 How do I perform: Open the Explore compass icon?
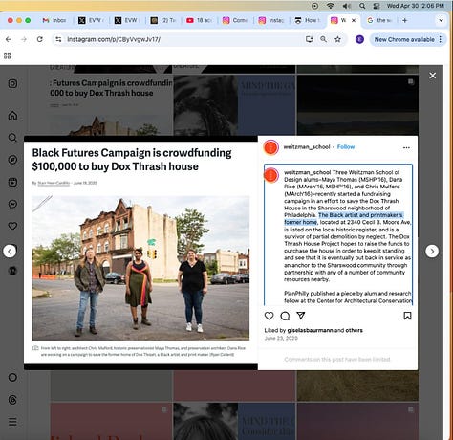(x=12, y=160)
